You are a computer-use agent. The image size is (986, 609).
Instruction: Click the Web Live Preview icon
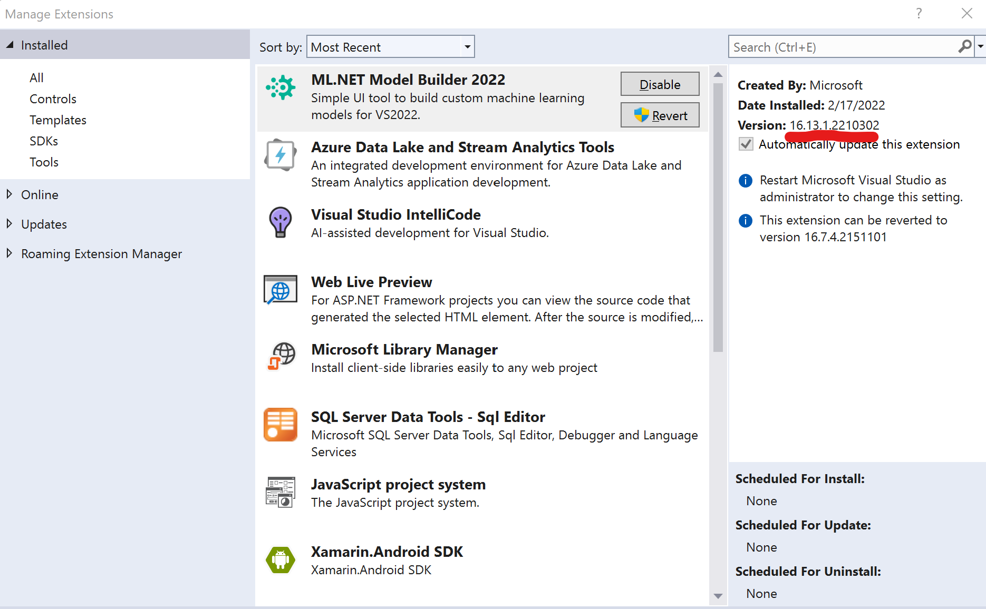coord(280,290)
